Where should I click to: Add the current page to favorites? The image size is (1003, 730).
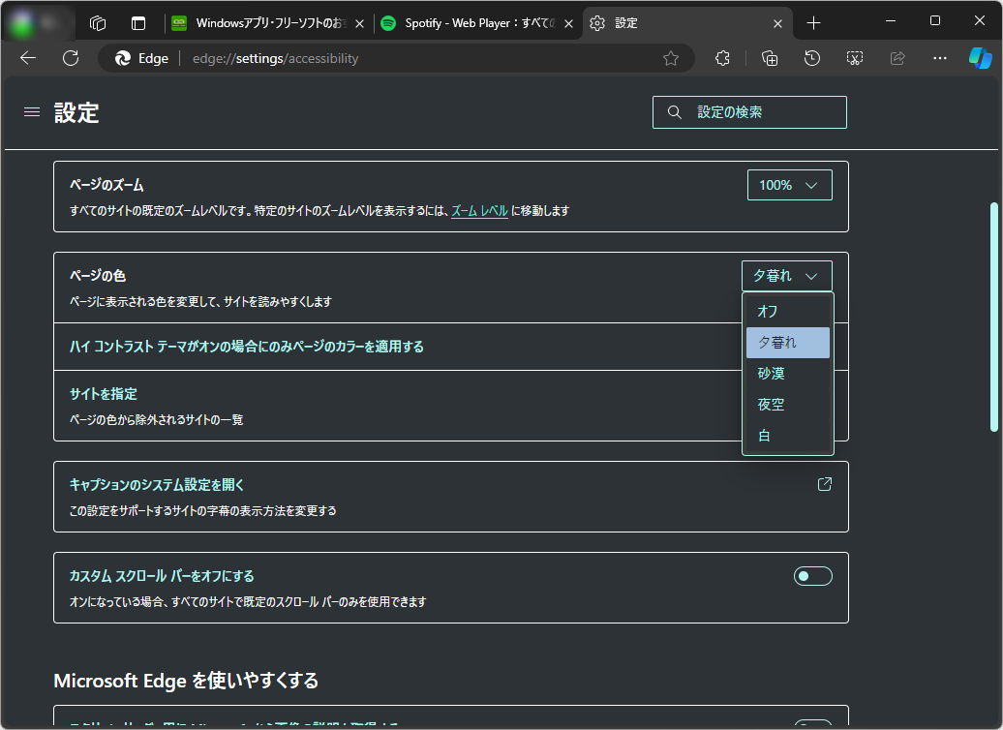[671, 58]
